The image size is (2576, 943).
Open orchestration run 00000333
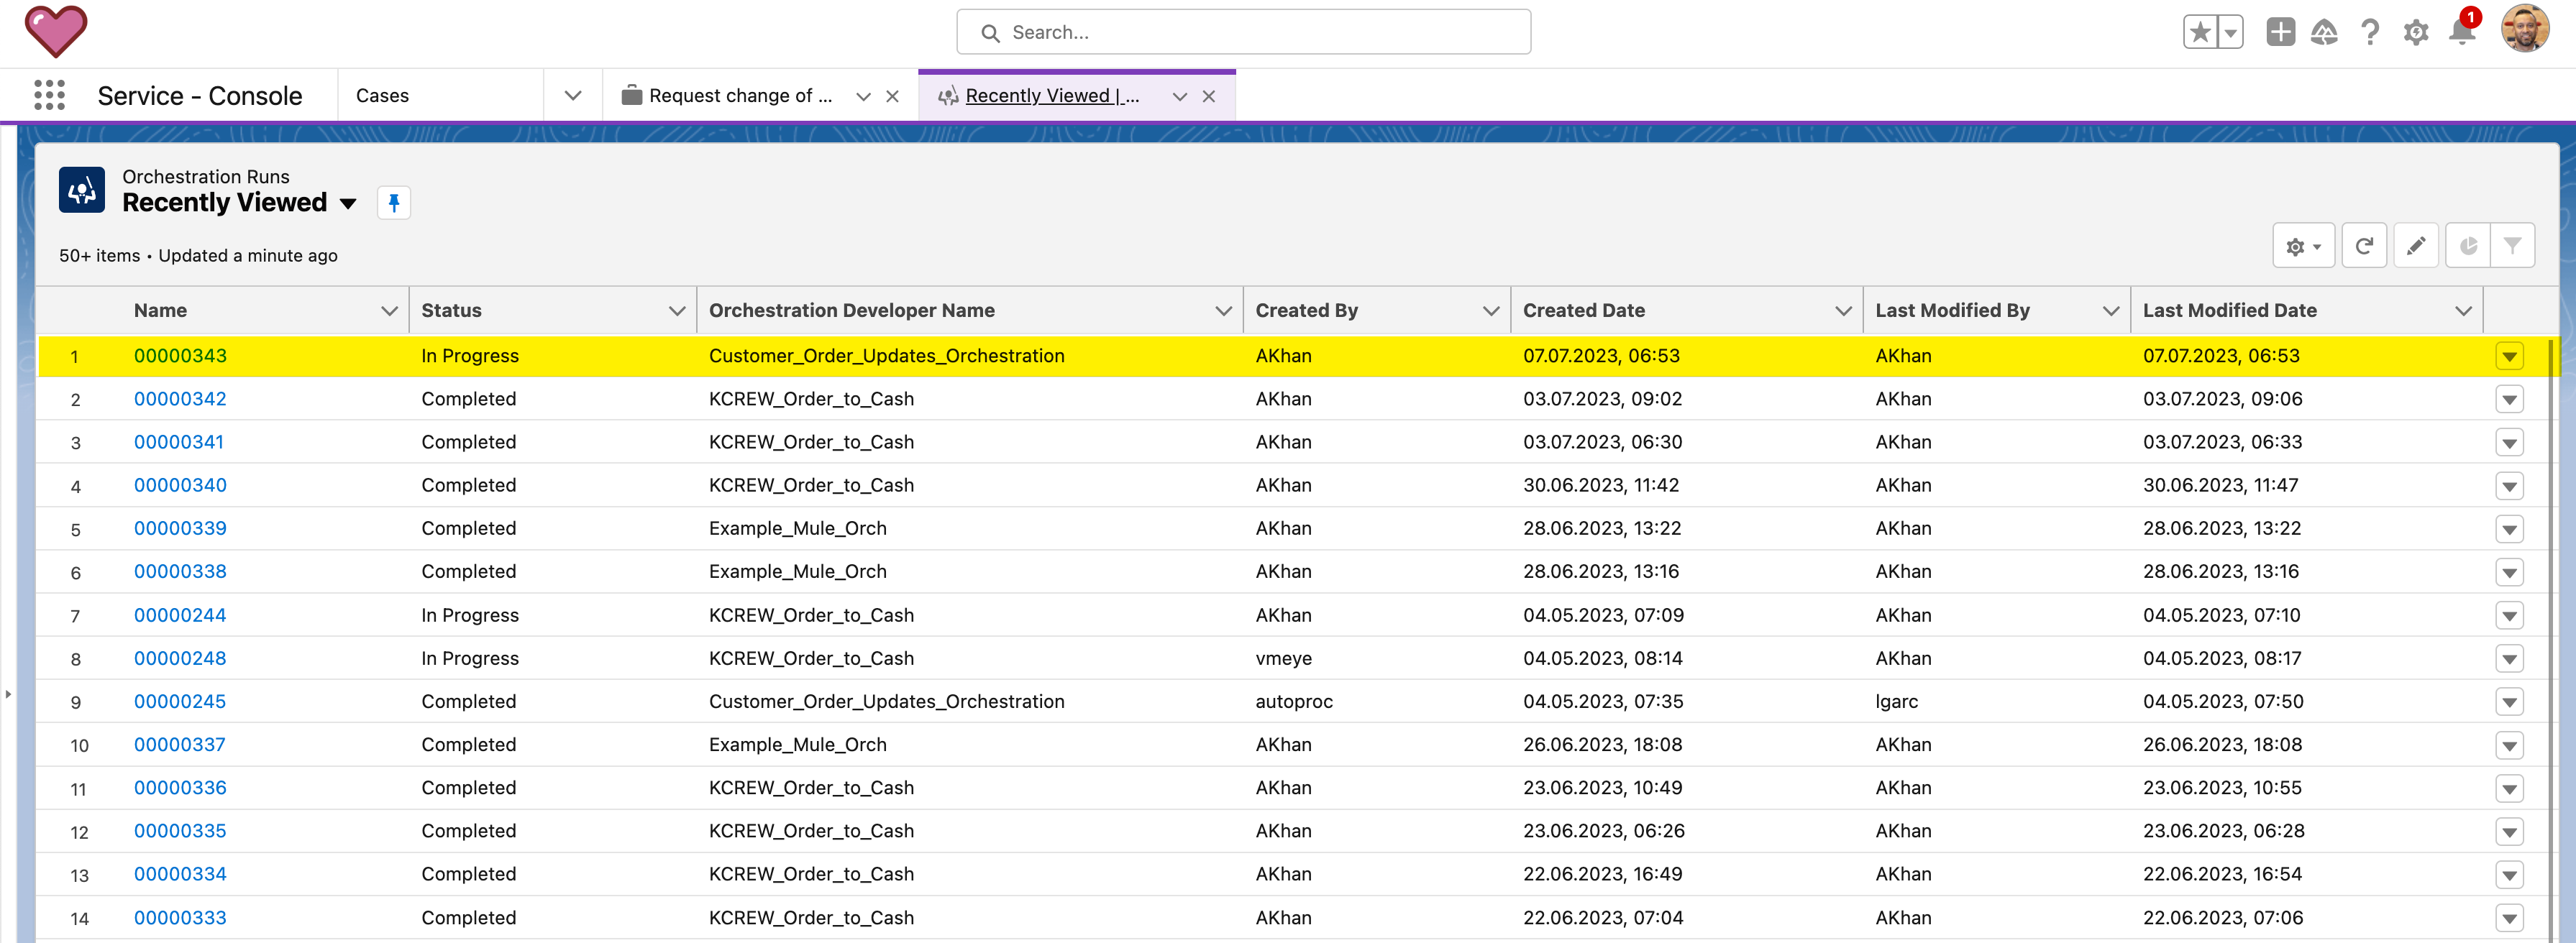[x=180, y=918]
